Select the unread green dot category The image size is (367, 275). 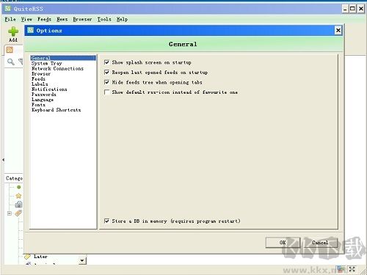19,187
